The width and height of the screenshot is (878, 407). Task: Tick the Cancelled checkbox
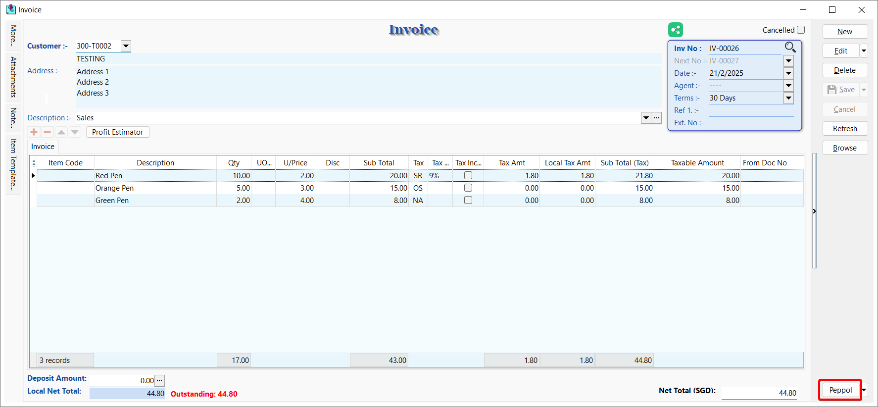coord(801,30)
